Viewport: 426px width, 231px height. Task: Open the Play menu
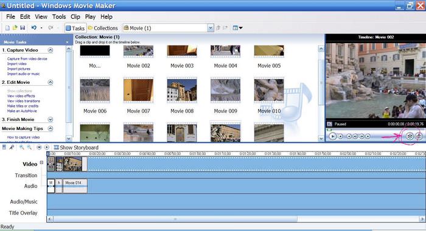pos(90,17)
